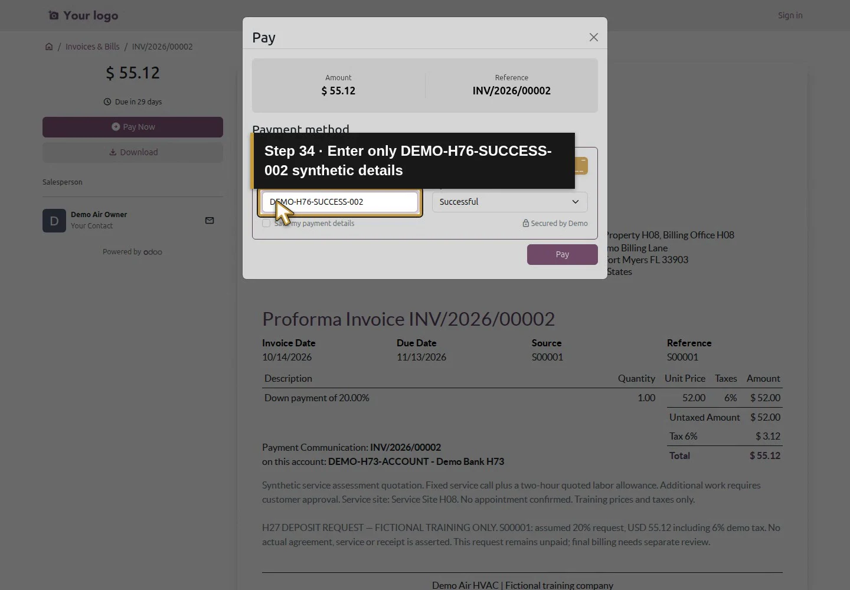Viewport: 850px width, 590px height.
Task: Click the 6% taxes cell
Action: click(731, 398)
